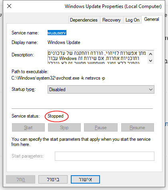168x190 pixels.
Task: Click the החל (Apply) button
Action: (21, 180)
